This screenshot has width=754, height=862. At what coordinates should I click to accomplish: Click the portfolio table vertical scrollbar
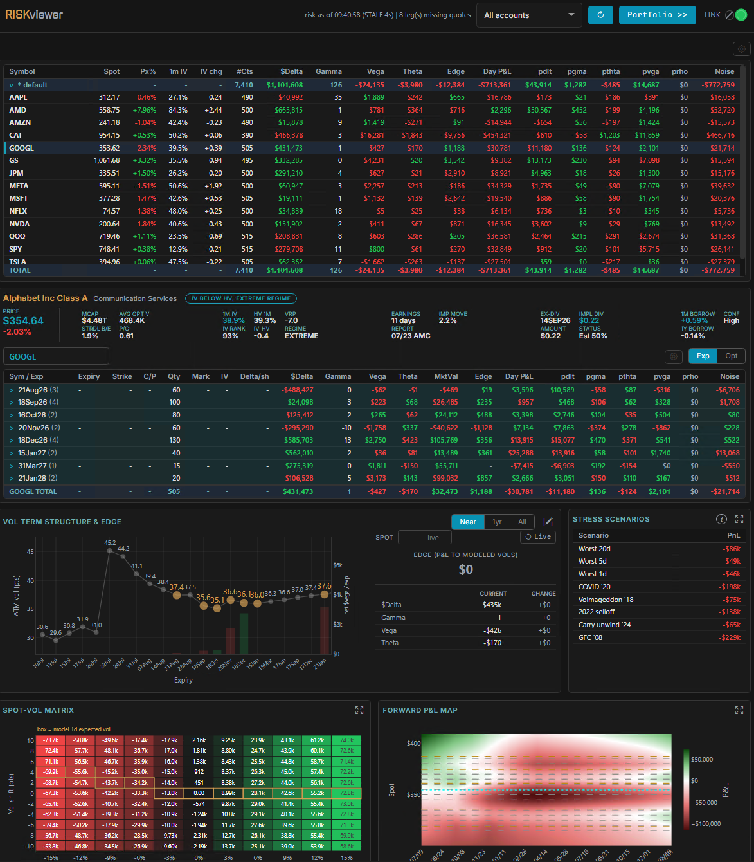tap(743, 161)
